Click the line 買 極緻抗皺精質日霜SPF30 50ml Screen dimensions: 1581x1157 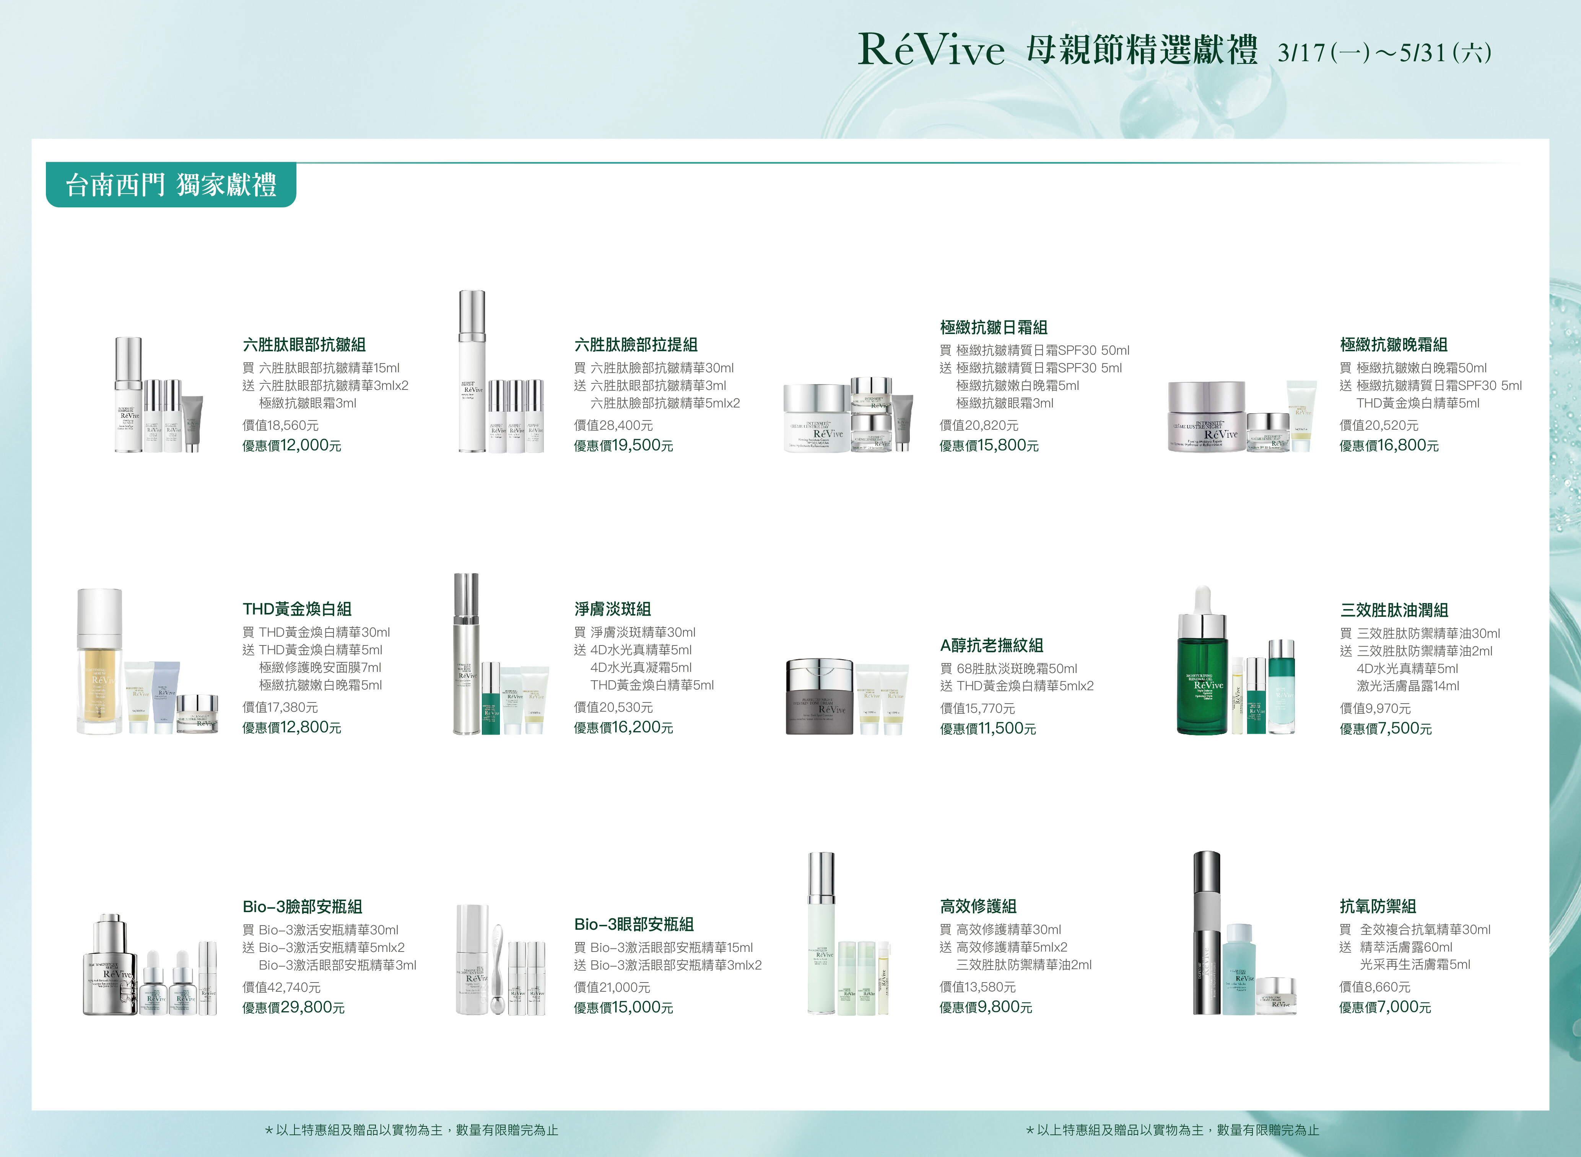[1034, 351]
